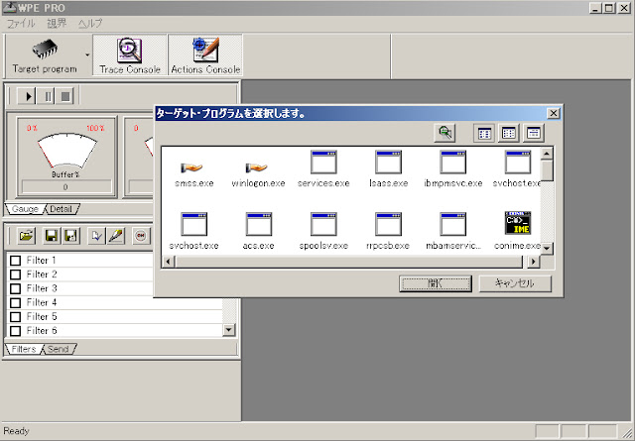
Task: Click process list scroll right arrow
Action: (534, 262)
